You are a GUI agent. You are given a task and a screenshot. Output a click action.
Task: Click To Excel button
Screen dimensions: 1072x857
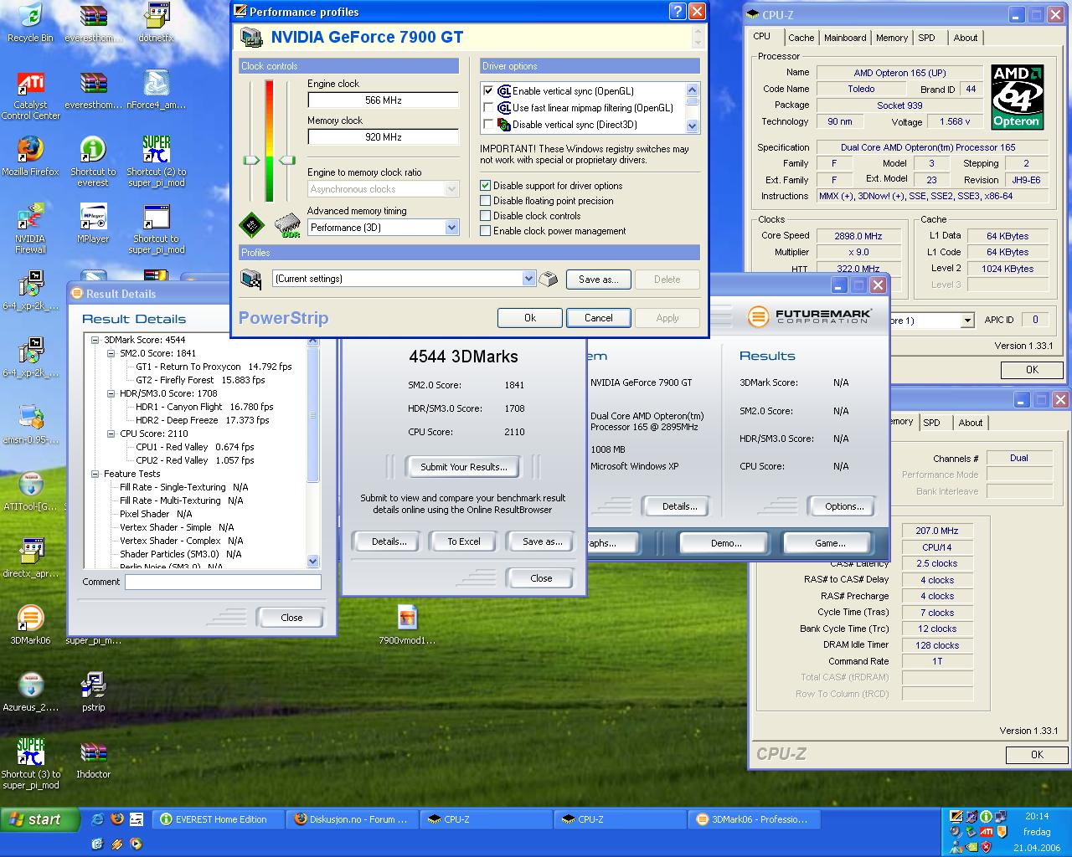point(463,541)
